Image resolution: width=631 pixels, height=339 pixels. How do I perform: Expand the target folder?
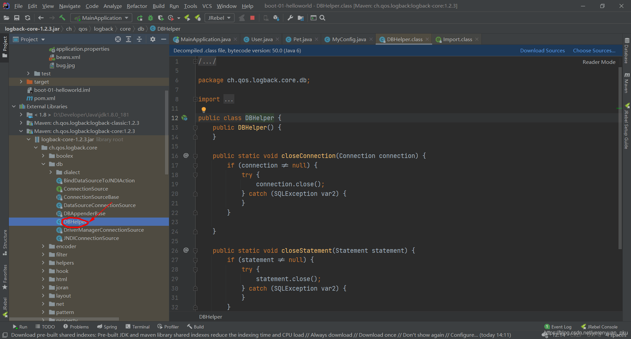coord(21,82)
